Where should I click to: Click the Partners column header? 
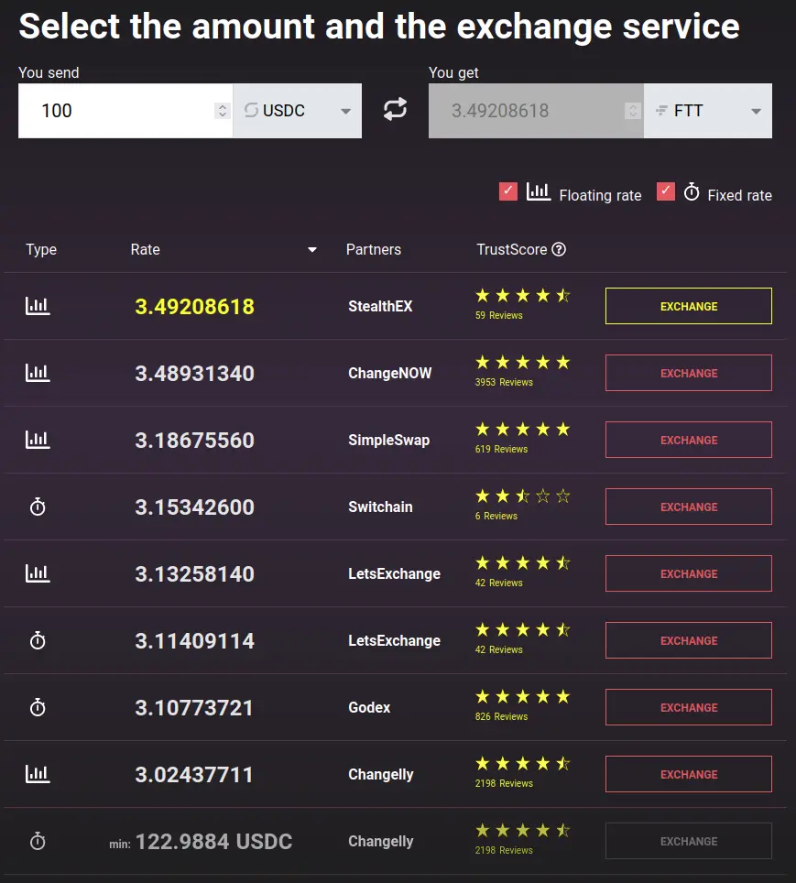pos(374,249)
